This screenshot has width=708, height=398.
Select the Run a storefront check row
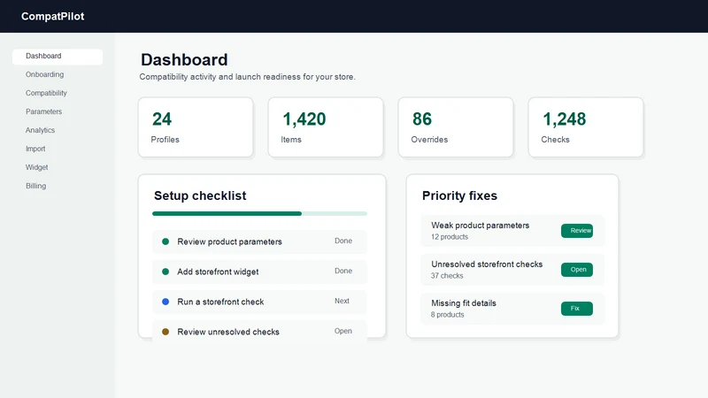tap(259, 302)
